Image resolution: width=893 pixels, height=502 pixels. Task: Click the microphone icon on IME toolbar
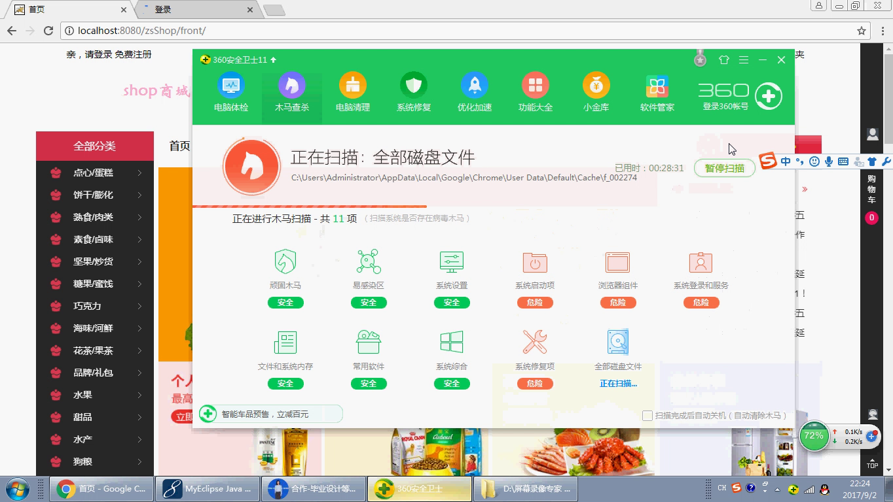(x=829, y=161)
